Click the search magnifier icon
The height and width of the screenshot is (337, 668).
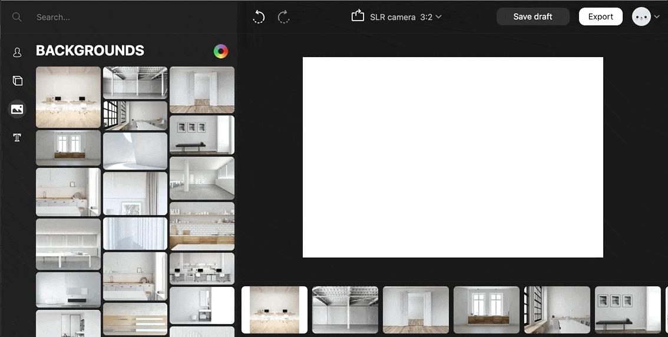(17, 17)
